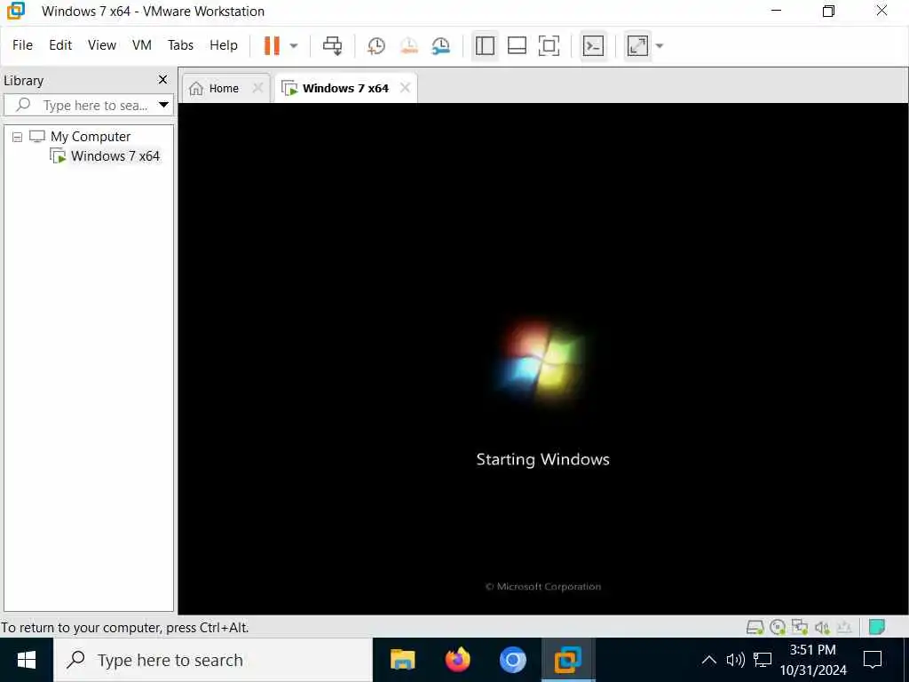Open the Help menu
The height and width of the screenshot is (682, 909).
click(x=224, y=45)
